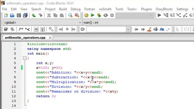Run program with green play icon
Image resolution: width=194 pixels, height=109 pixels.
(92, 15)
